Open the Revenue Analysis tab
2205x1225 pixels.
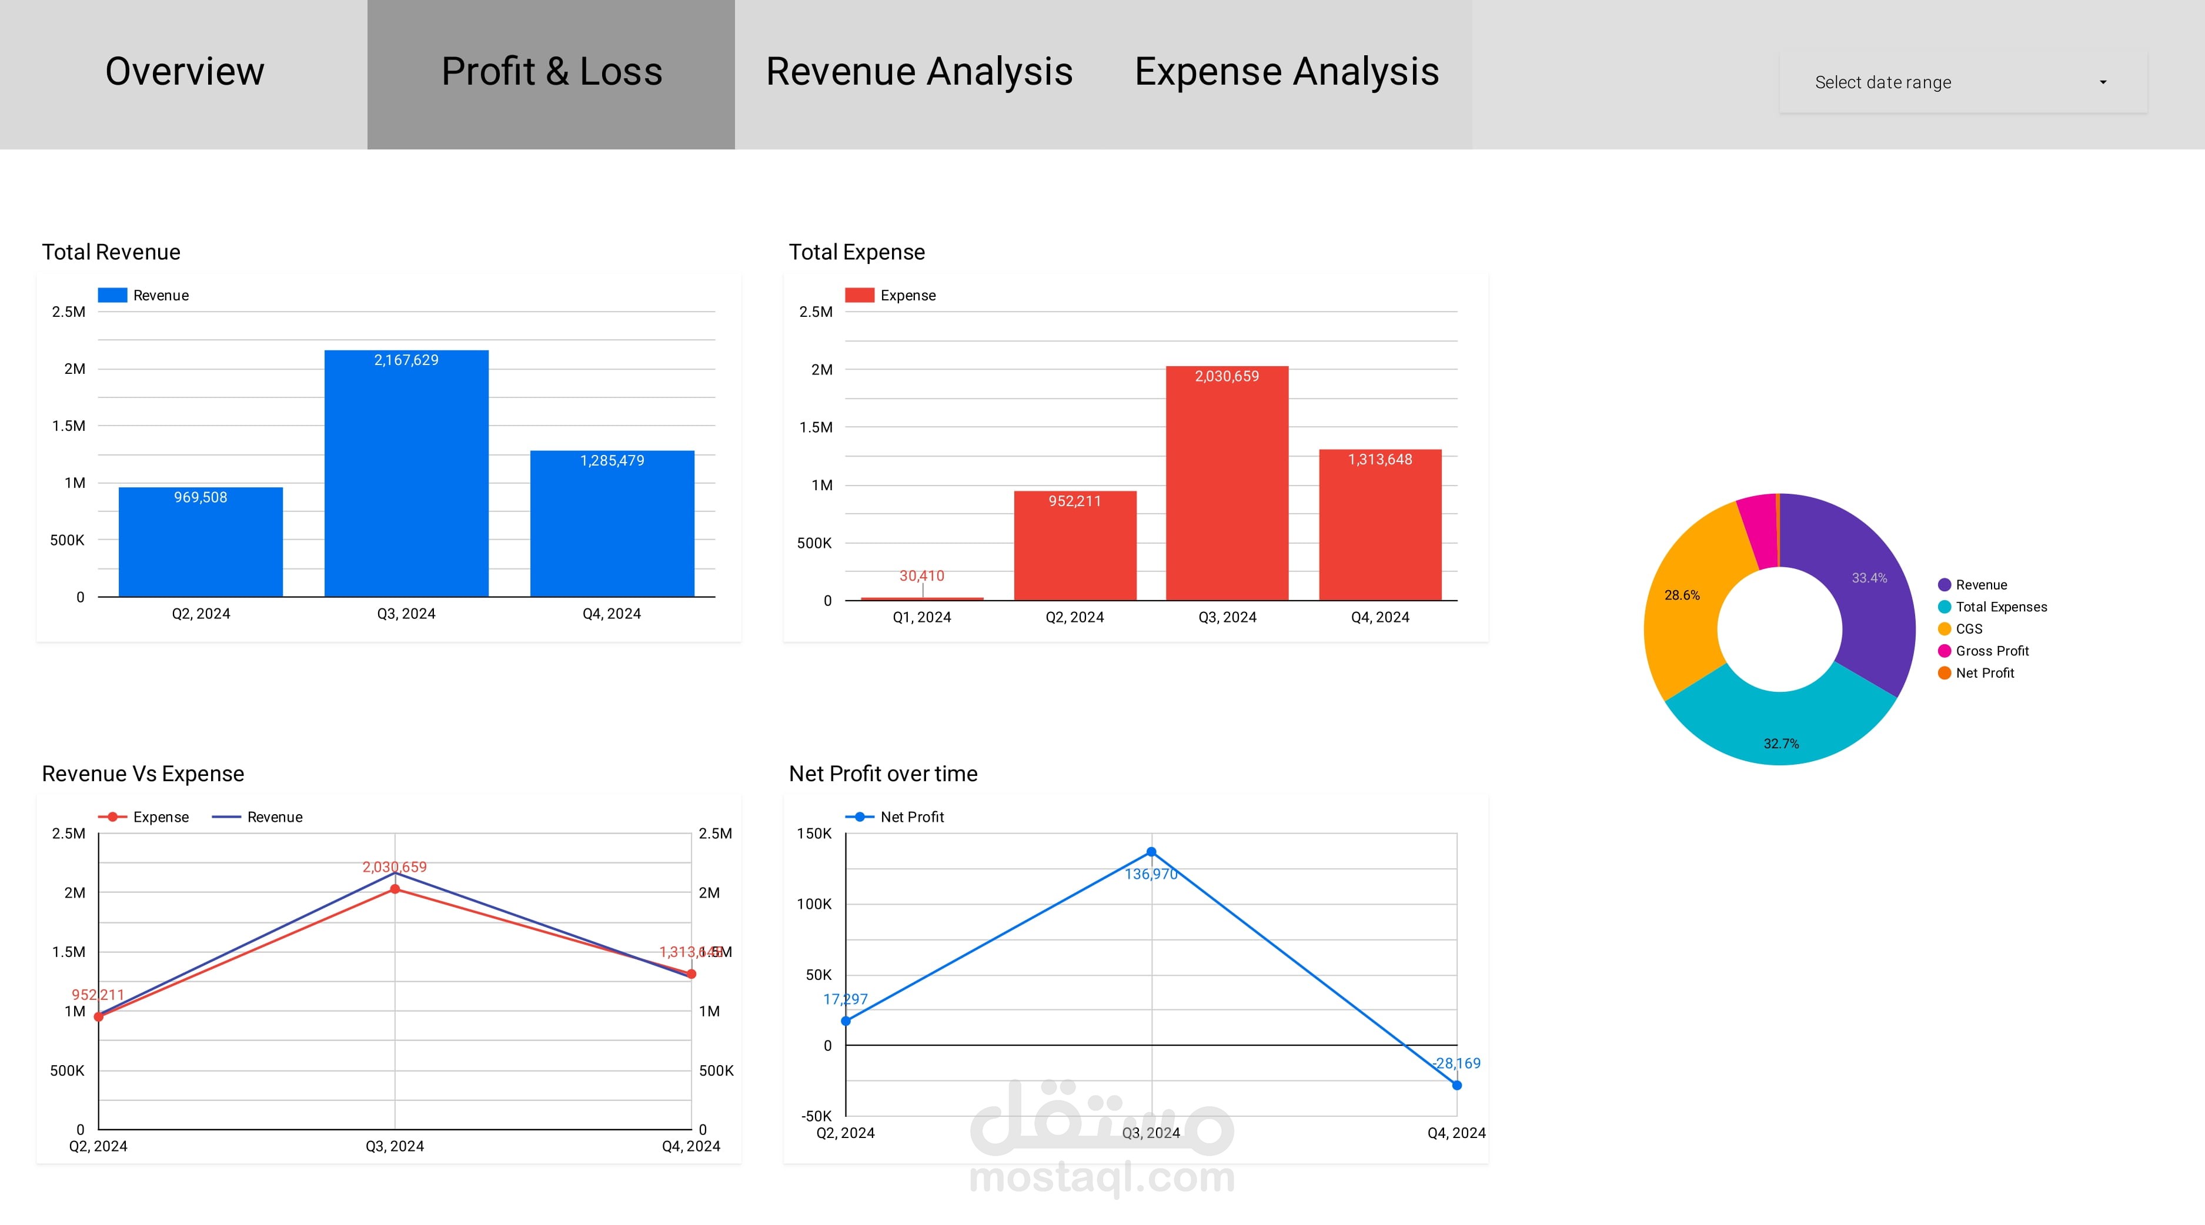click(x=918, y=72)
